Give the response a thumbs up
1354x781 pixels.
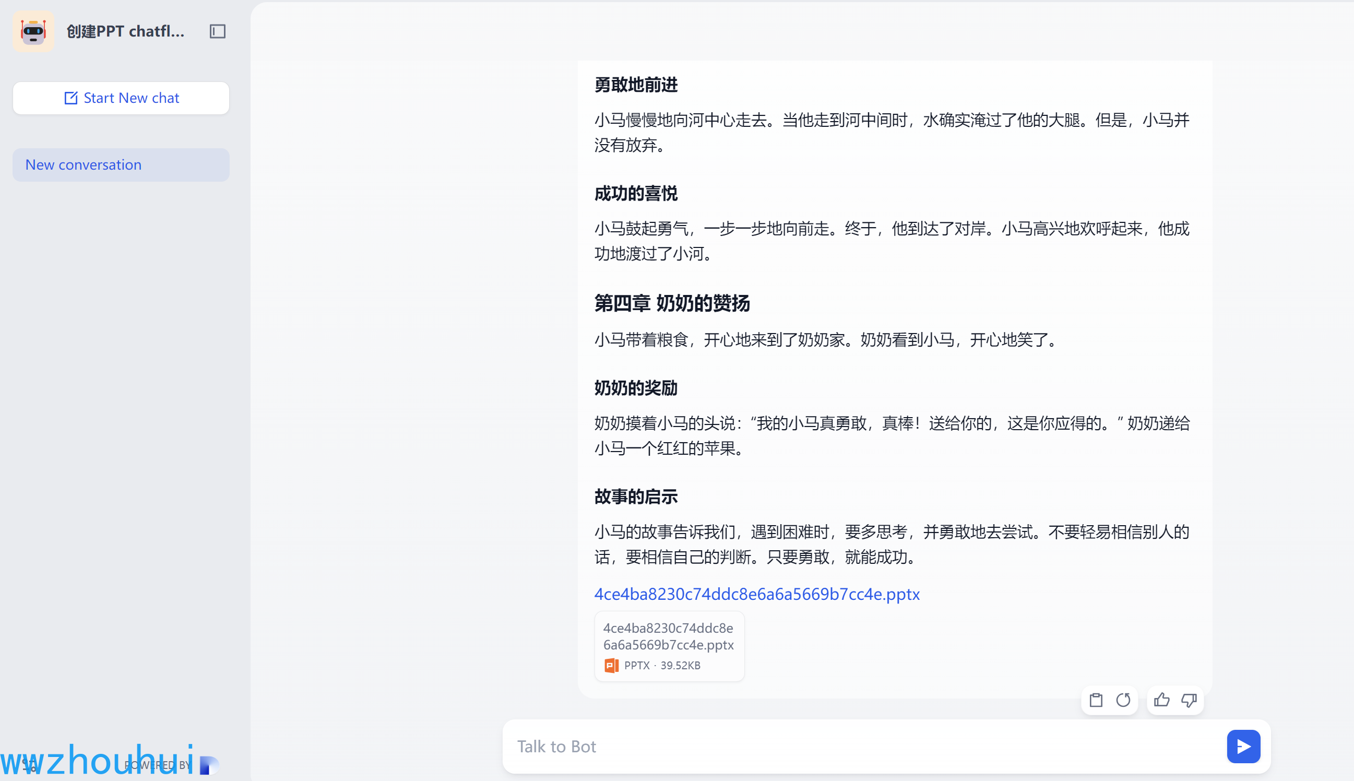[x=1161, y=700]
